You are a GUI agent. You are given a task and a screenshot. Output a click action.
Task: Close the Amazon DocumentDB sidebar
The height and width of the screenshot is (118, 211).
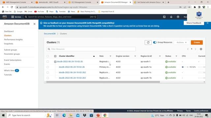[34, 24]
